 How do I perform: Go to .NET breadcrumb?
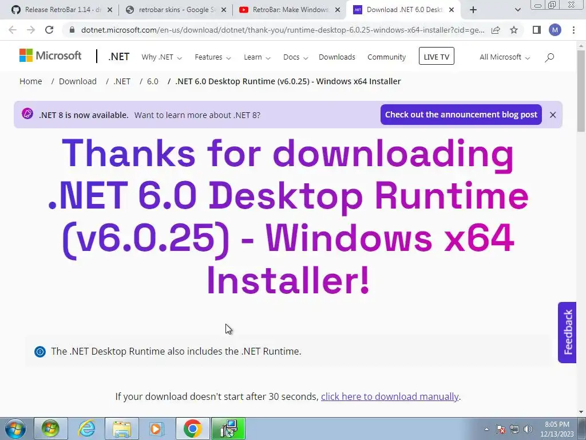pos(122,81)
